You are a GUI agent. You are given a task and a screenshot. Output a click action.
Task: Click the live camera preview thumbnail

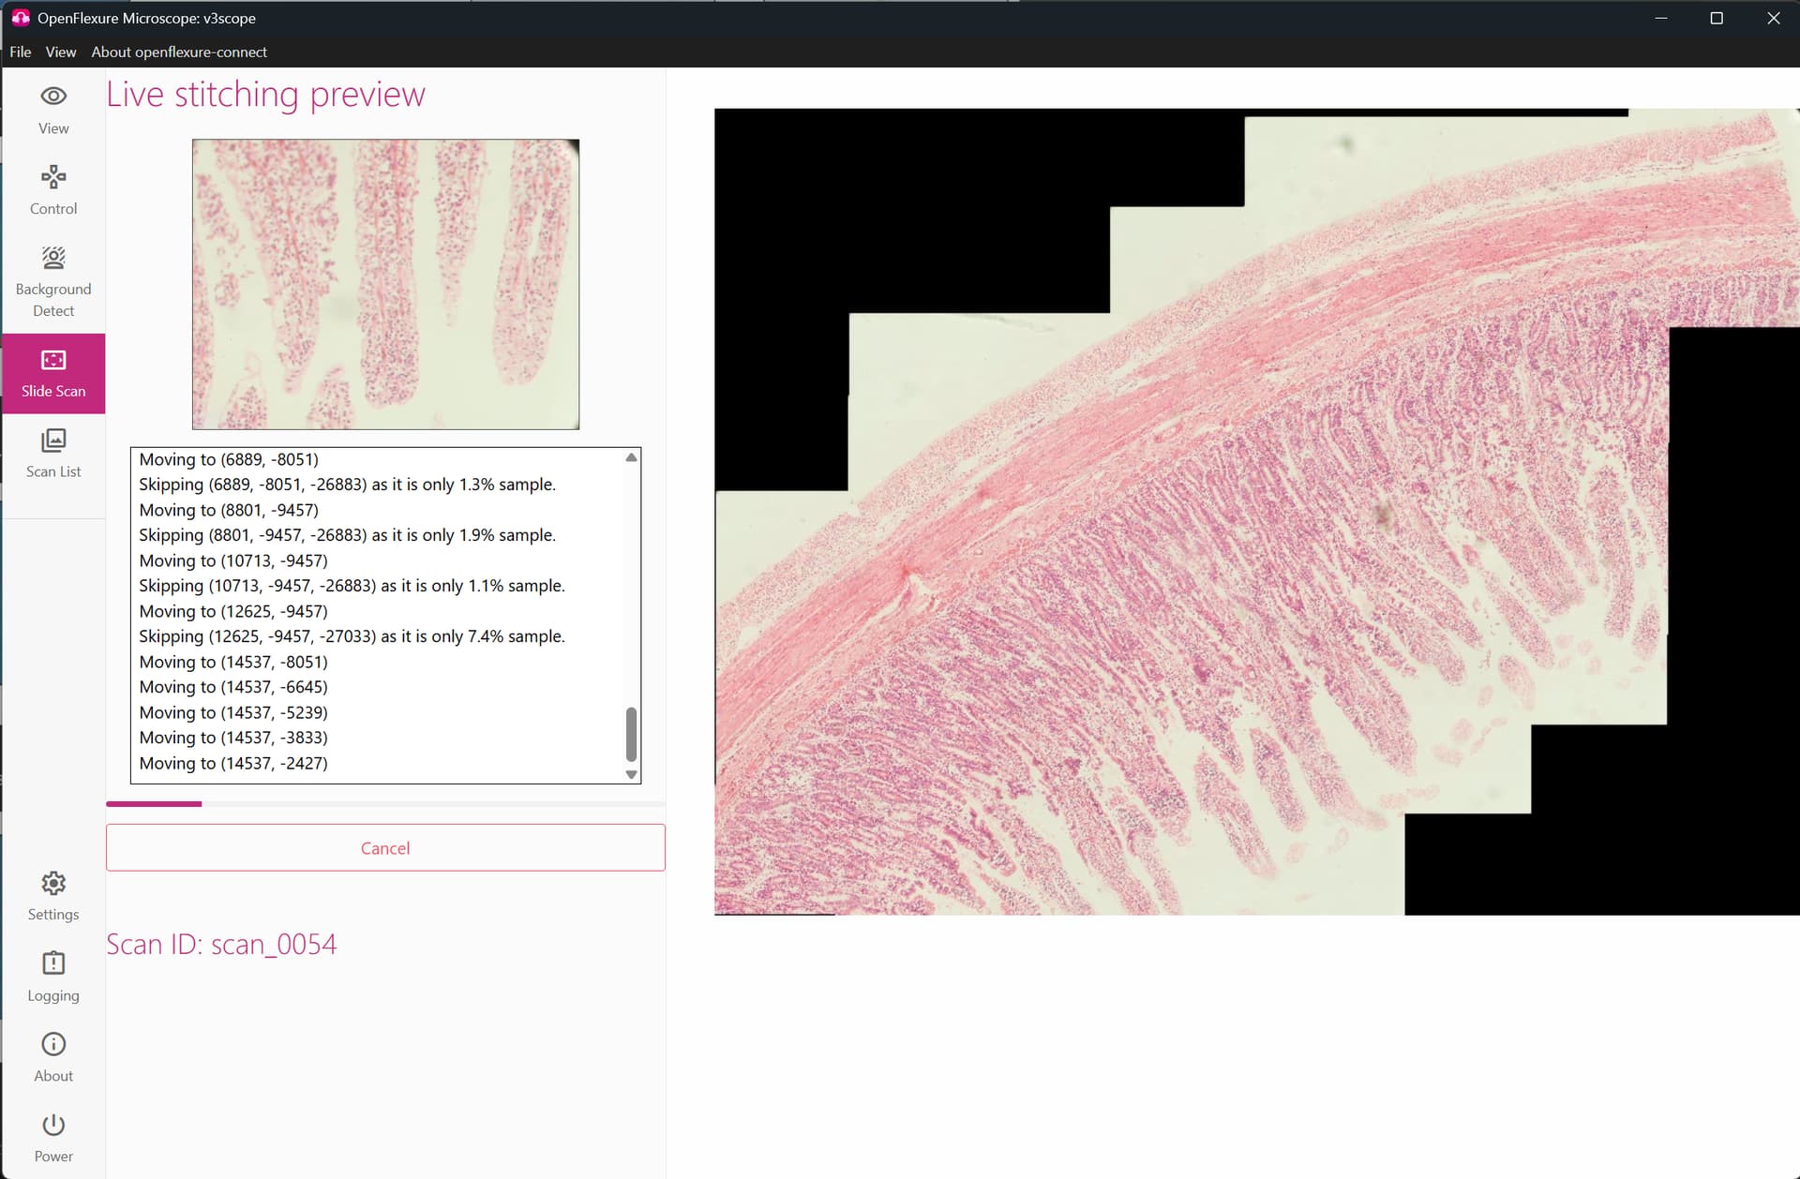(385, 284)
